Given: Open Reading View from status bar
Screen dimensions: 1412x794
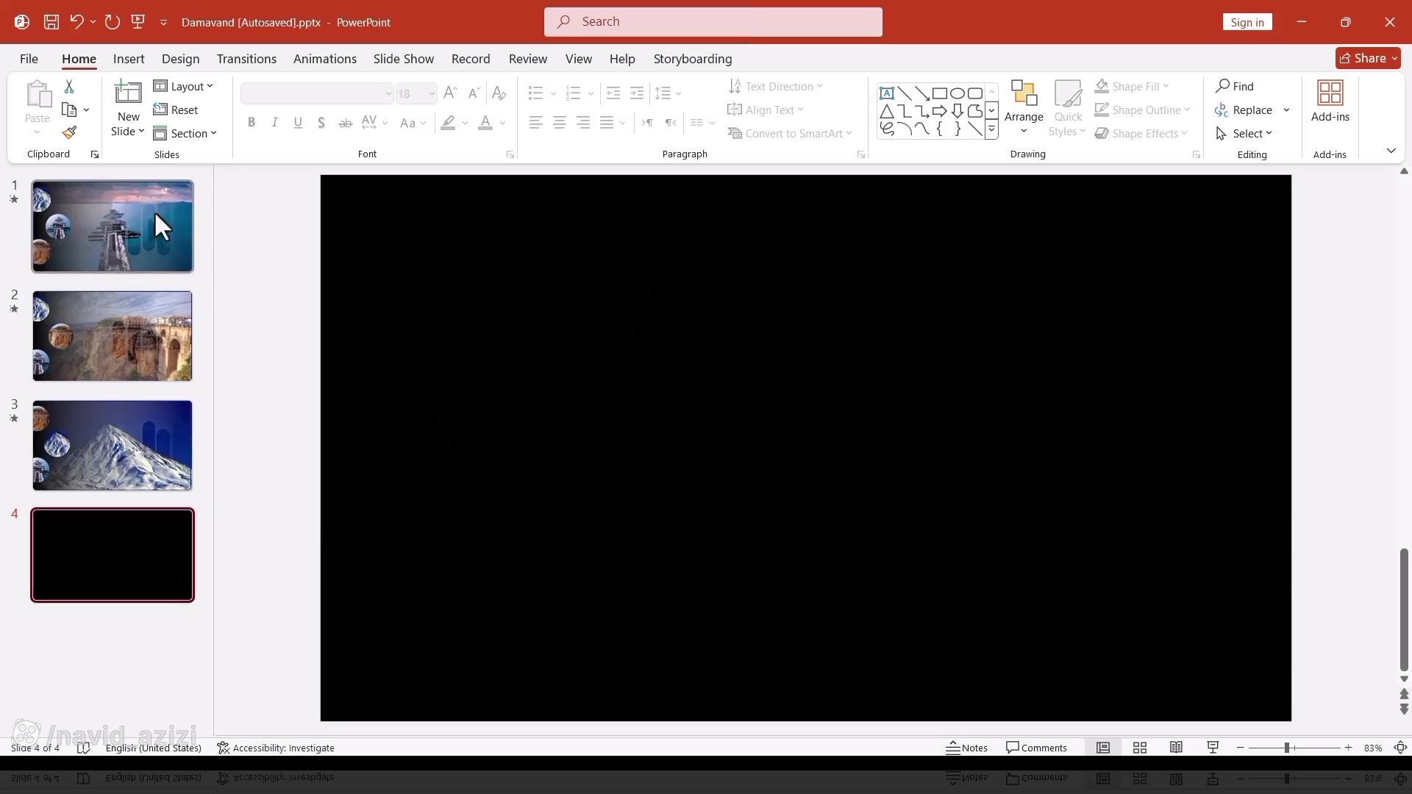Looking at the screenshot, I should click(x=1176, y=748).
